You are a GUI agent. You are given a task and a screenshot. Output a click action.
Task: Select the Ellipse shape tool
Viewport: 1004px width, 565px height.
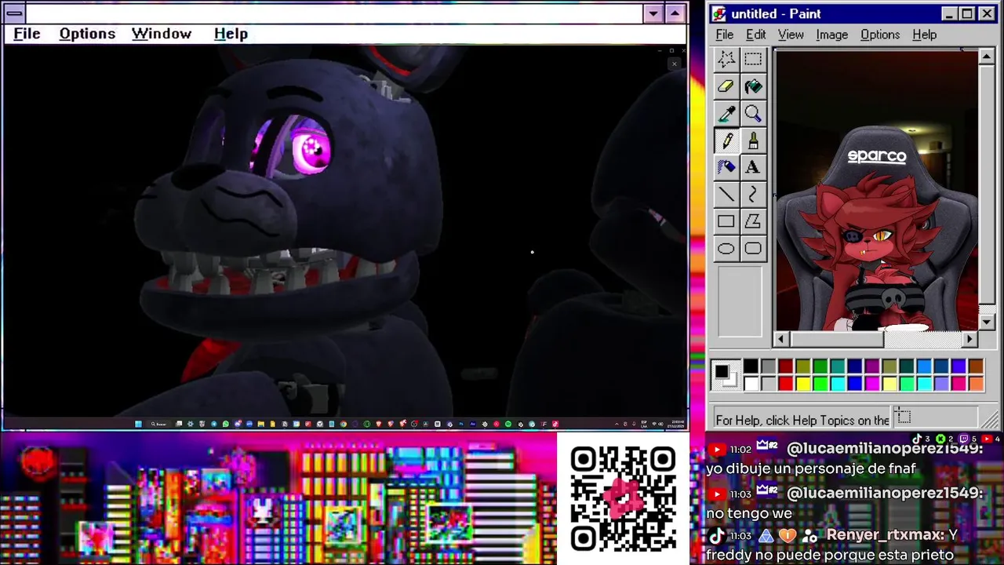[726, 249]
